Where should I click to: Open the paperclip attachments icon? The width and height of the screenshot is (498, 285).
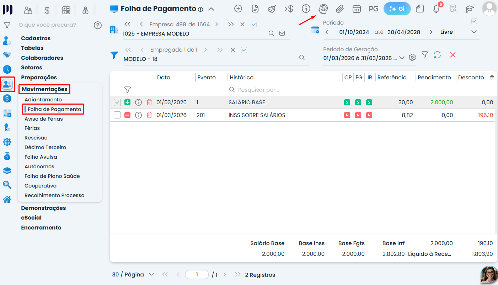pos(340,9)
